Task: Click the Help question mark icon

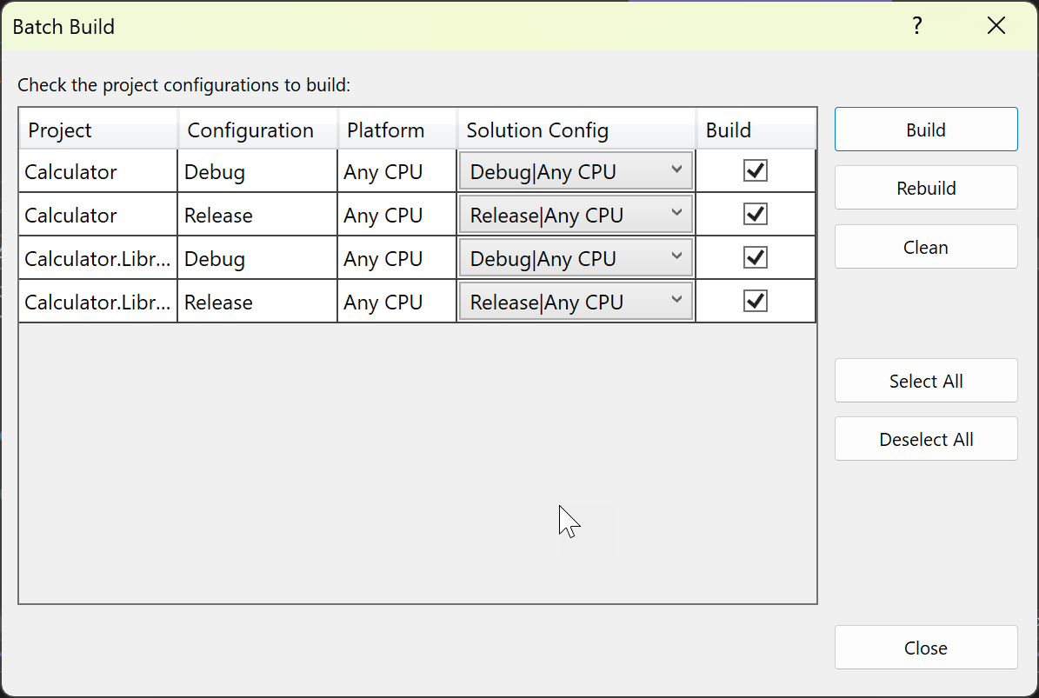Action: [916, 26]
